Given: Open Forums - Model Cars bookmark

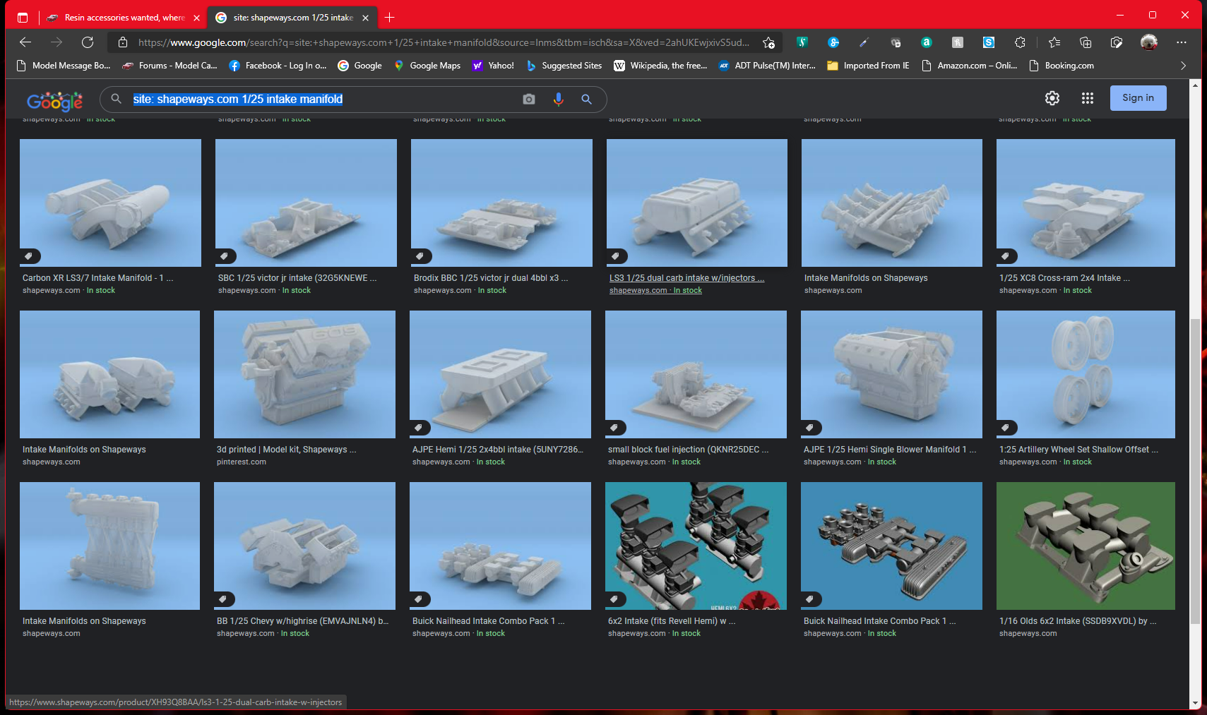Looking at the screenshot, I should click(x=170, y=66).
